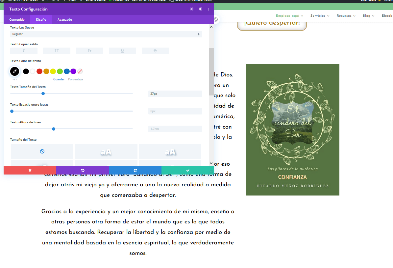Select the transparent no-color swatch
Viewport: 393px width, 268px height.
[x=80, y=71]
